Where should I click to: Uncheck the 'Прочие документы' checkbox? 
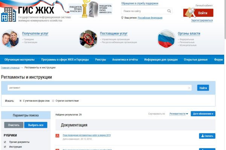click(5, 142)
